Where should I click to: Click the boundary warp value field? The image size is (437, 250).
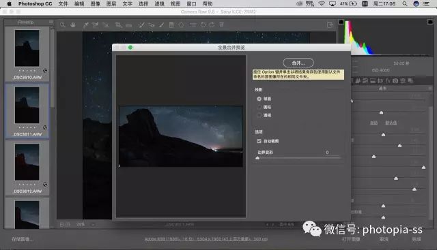(327, 152)
